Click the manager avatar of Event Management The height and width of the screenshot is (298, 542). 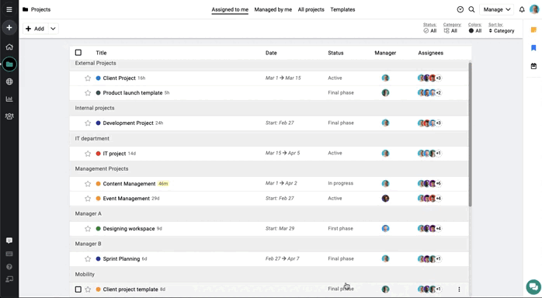coord(385,198)
